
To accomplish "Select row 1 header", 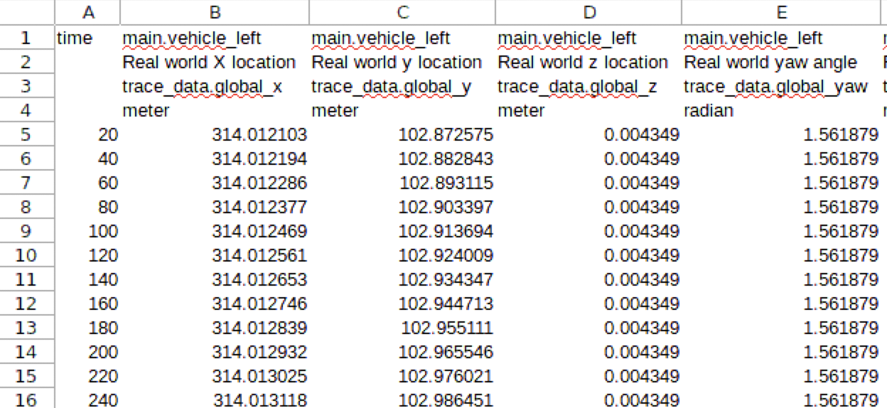I will coord(26,38).
